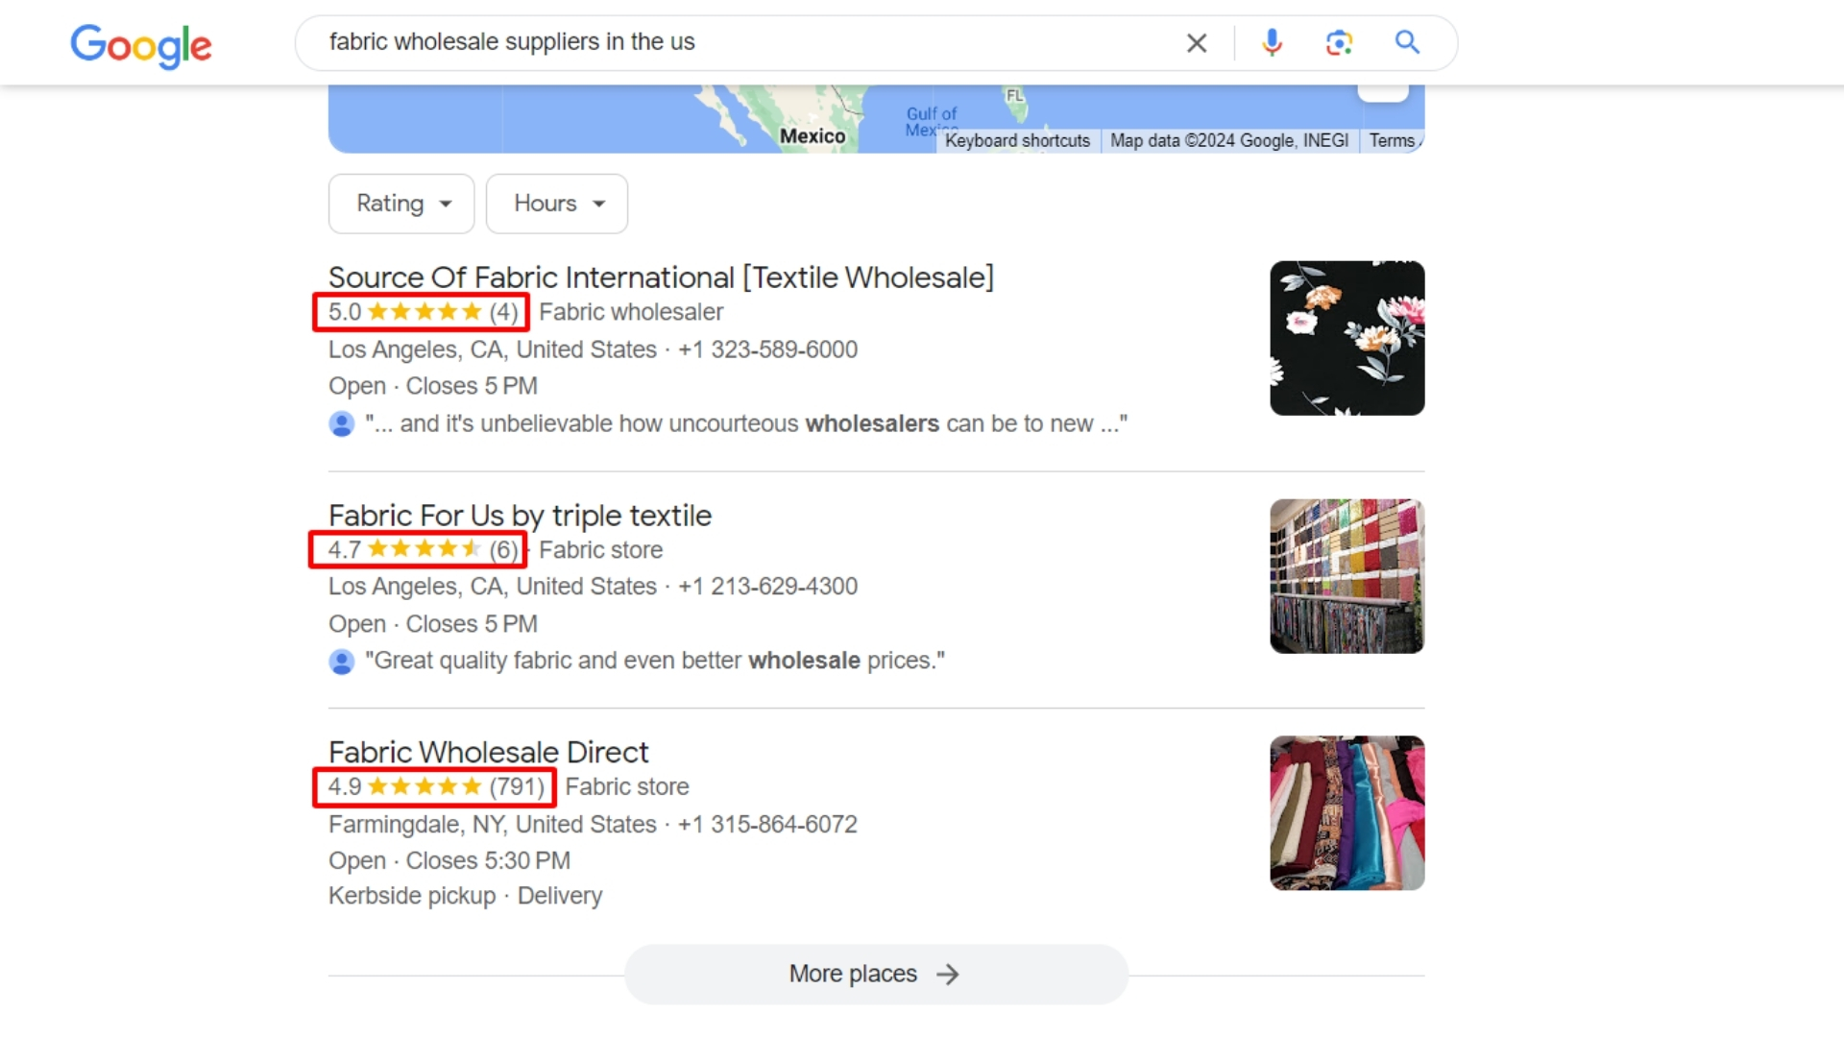1844x1037 pixels.
Task: Open the Source Of Fabric International listing
Action: (661, 277)
